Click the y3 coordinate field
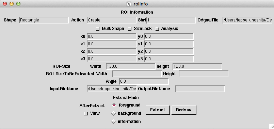The width and height of the screenshot is (274, 129). coord(169,59)
